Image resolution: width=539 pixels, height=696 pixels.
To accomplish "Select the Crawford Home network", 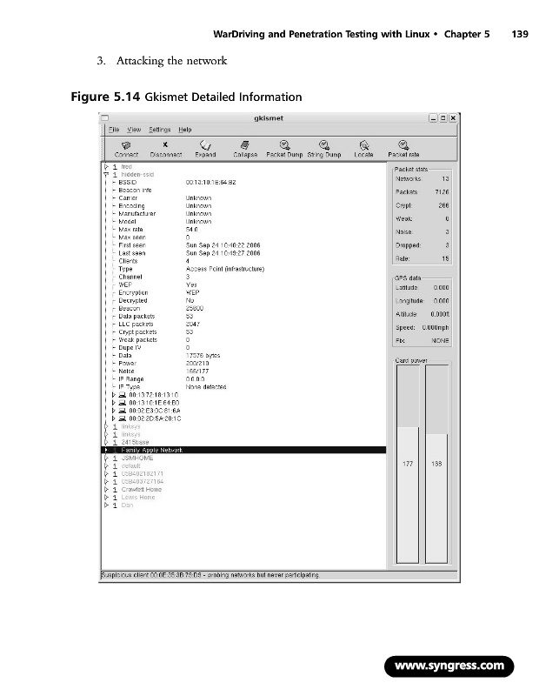I will pyautogui.click(x=141, y=489).
